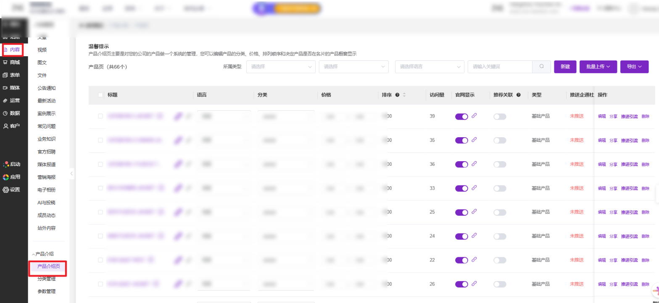Open 分类管理 in the submenu
Viewport: 659px width, 303px height.
[x=46, y=279]
